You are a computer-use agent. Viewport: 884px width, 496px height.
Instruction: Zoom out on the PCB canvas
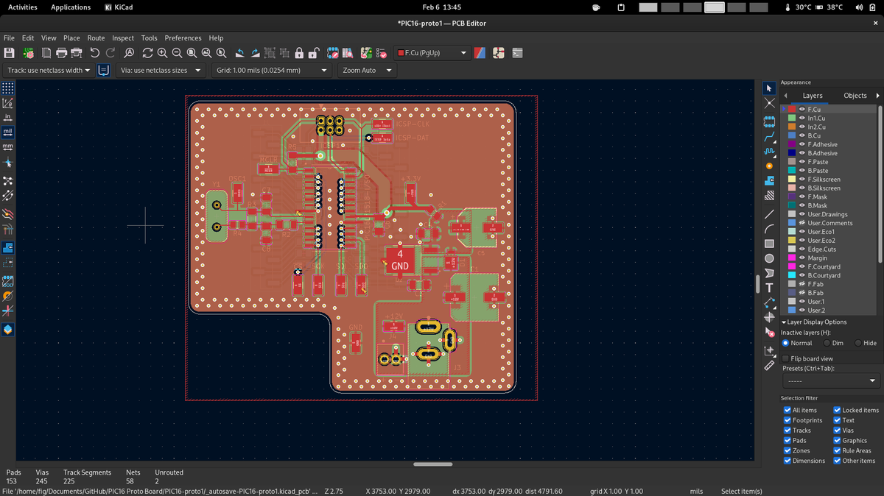pyautogui.click(x=177, y=53)
